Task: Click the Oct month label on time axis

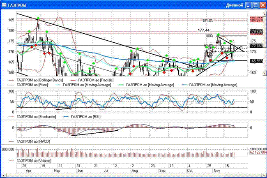Action: tap(190, 171)
